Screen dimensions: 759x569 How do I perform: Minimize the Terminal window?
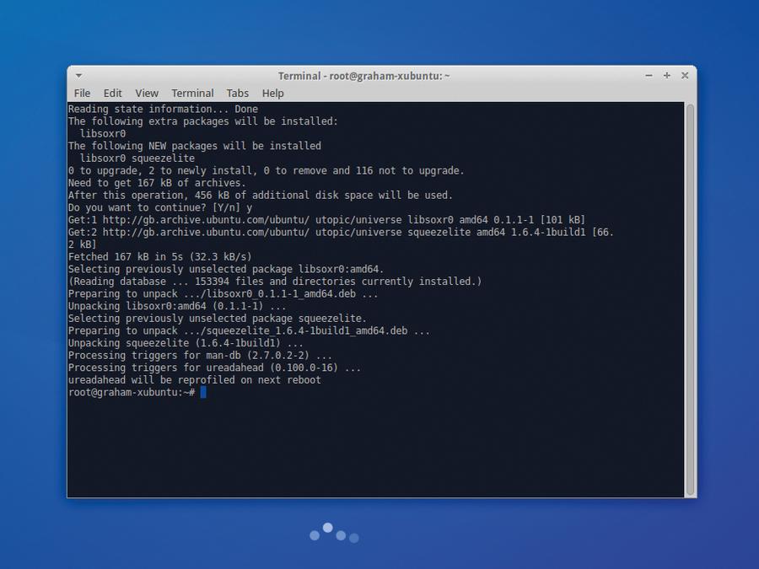(x=649, y=76)
